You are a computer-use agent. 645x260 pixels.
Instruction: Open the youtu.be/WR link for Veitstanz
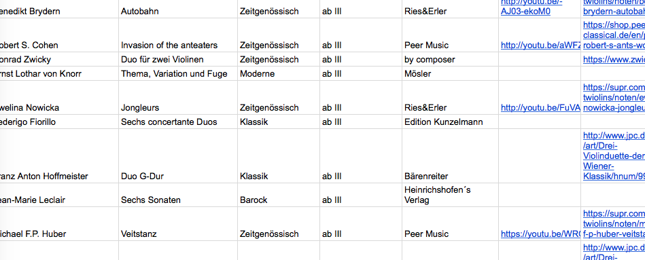pyautogui.click(x=540, y=234)
